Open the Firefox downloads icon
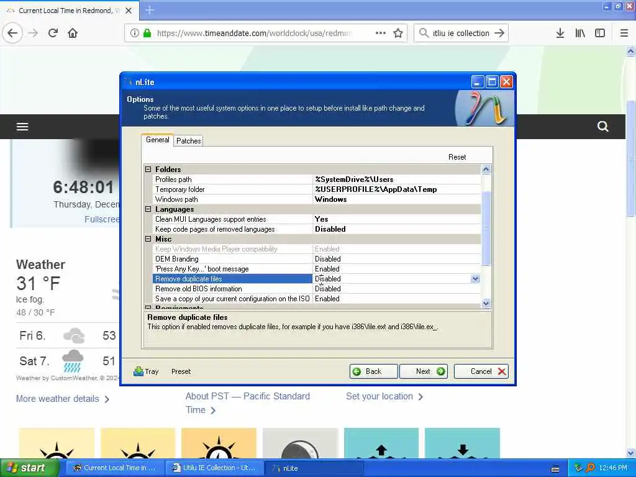The height and width of the screenshot is (477, 636). coord(560,34)
